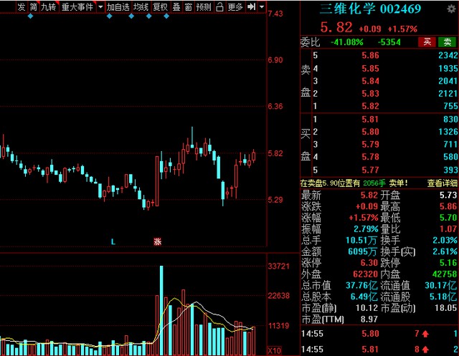Click the blue L marker on chart
This screenshot has width=459, height=356.
(x=113, y=242)
